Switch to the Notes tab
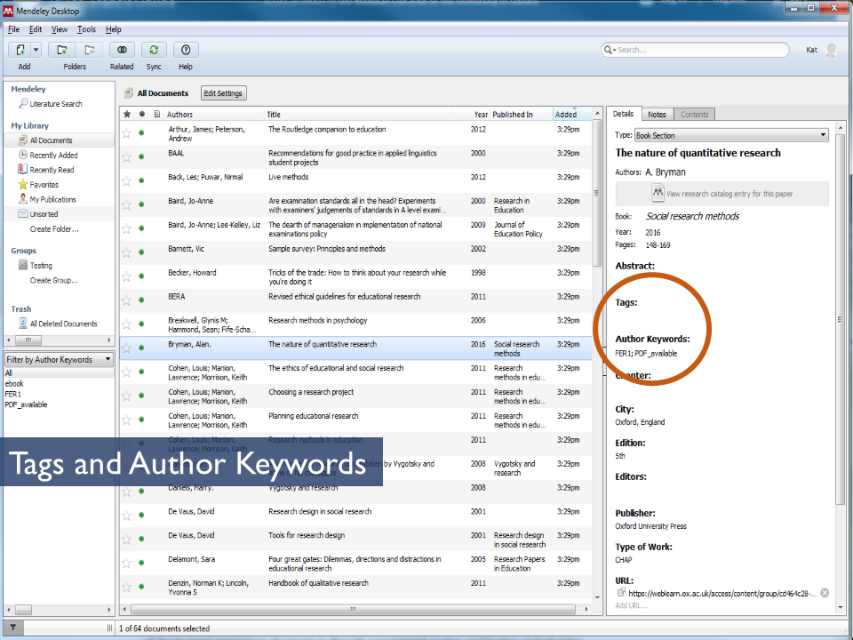The image size is (853, 640). [x=657, y=115]
